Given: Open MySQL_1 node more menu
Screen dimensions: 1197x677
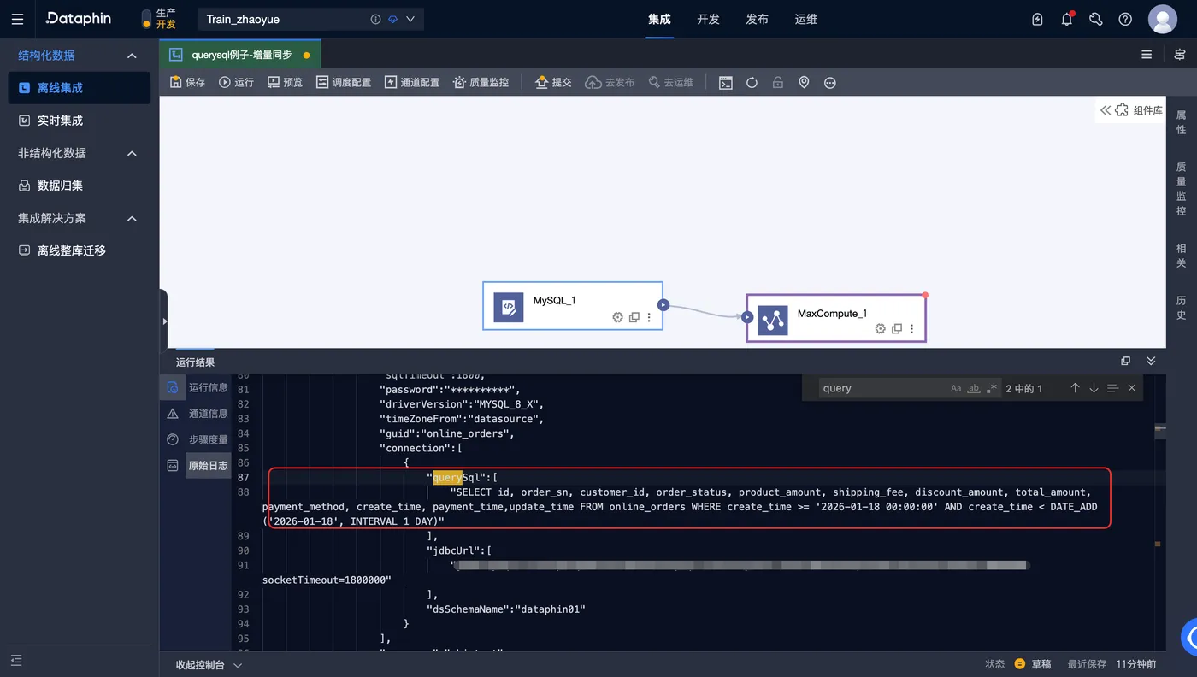Looking at the screenshot, I should click(x=649, y=317).
